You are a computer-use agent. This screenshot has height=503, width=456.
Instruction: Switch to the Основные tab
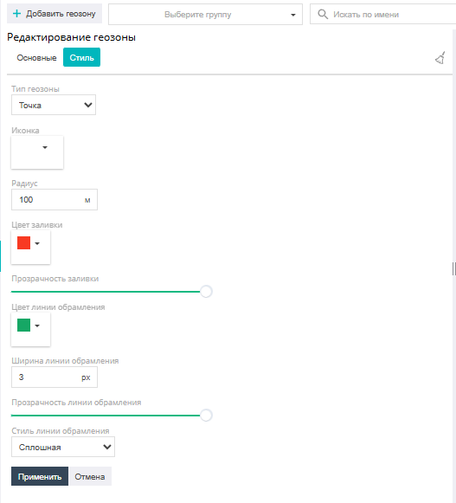(x=36, y=58)
